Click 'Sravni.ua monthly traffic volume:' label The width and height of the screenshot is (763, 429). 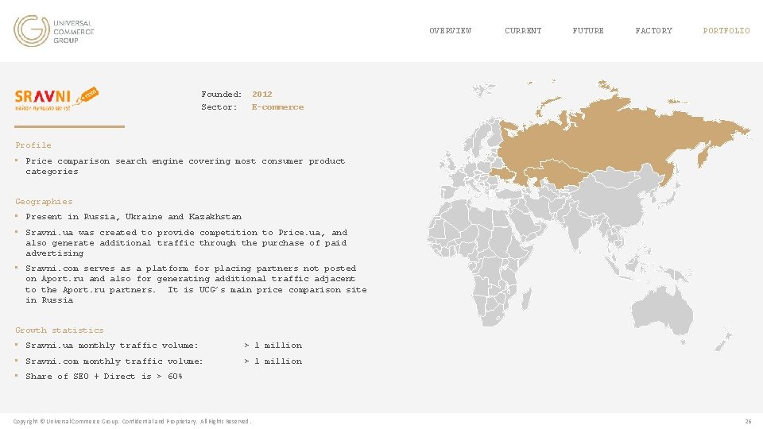(112, 346)
